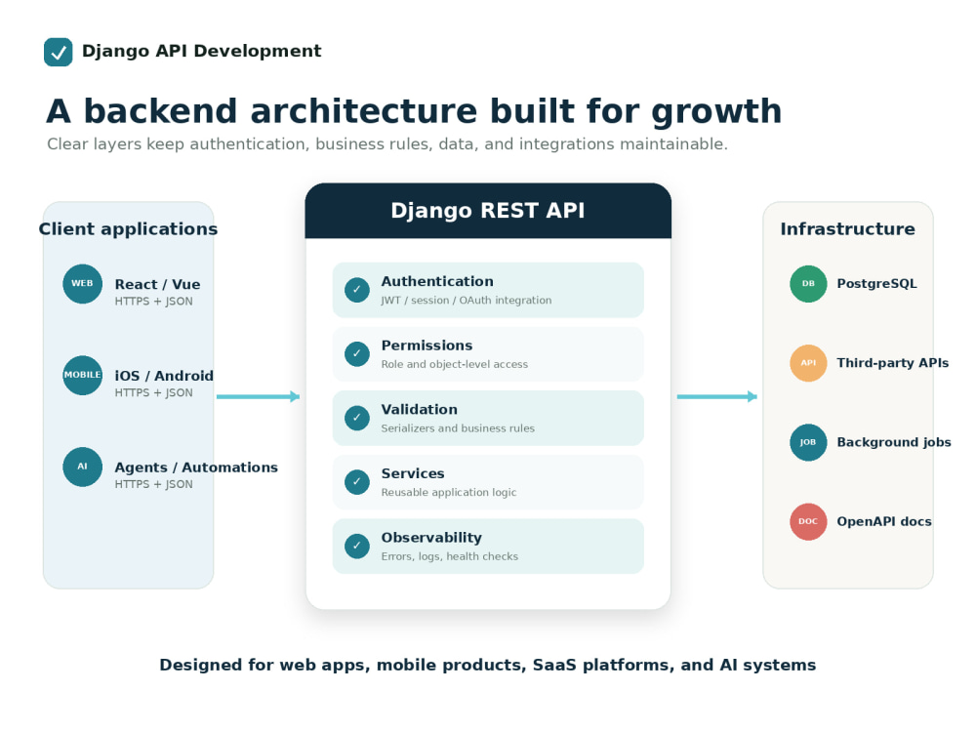Image resolution: width=976 pixels, height=732 pixels.
Task: Click the teal checkmark logo beside Django API Development
Action: (x=58, y=53)
